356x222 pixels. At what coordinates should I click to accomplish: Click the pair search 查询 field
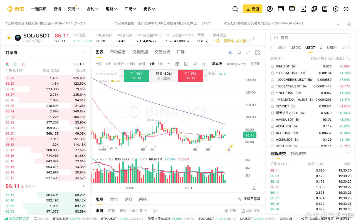pyautogui.click(x=310, y=38)
